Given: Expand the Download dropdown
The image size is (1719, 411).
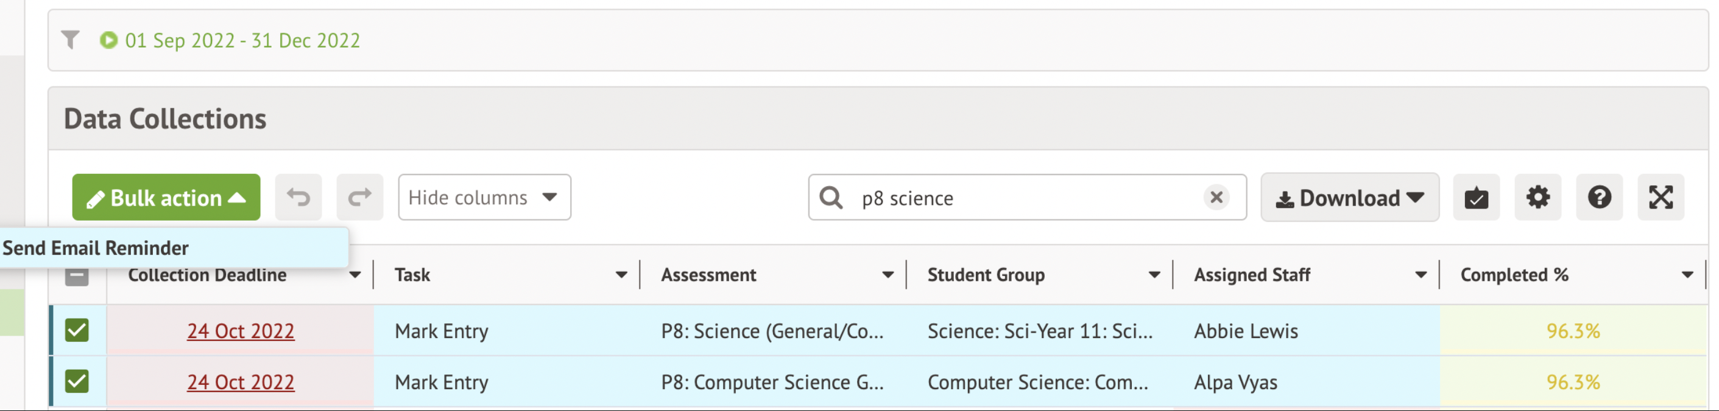Looking at the screenshot, I should pyautogui.click(x=1349, y=197).
